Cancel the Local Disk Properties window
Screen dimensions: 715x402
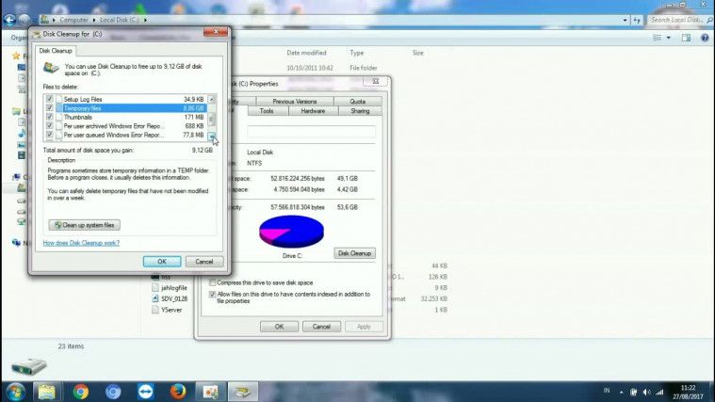coord(321,327)
